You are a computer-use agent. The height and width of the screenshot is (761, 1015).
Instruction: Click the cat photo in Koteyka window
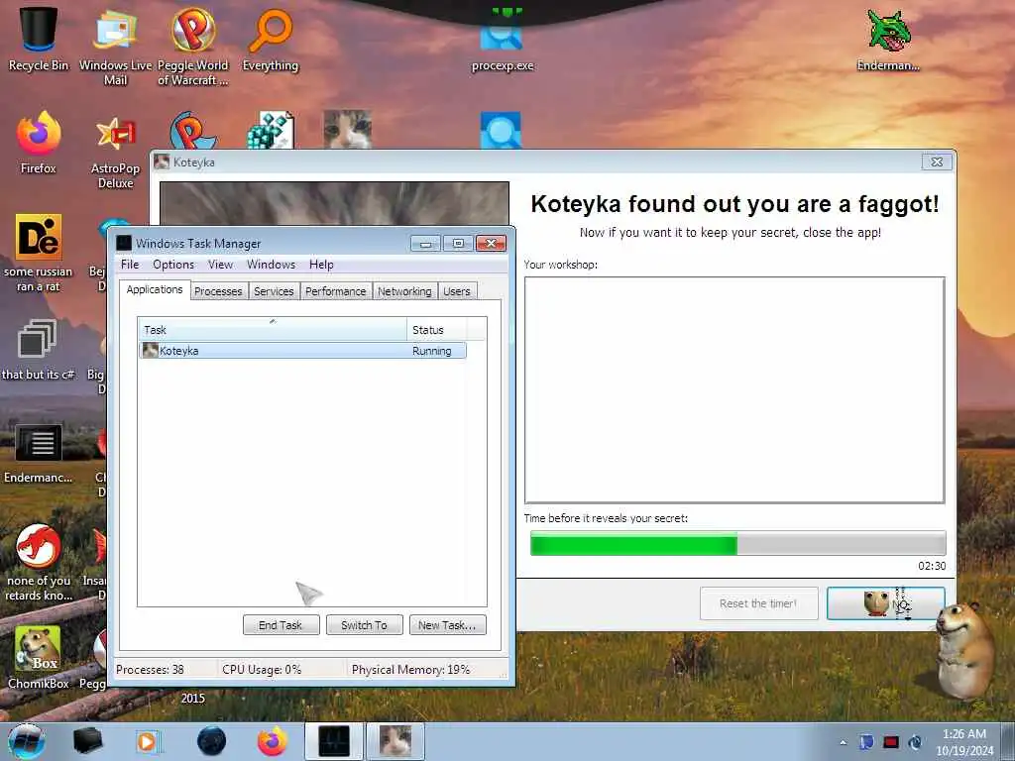(334, 204)
